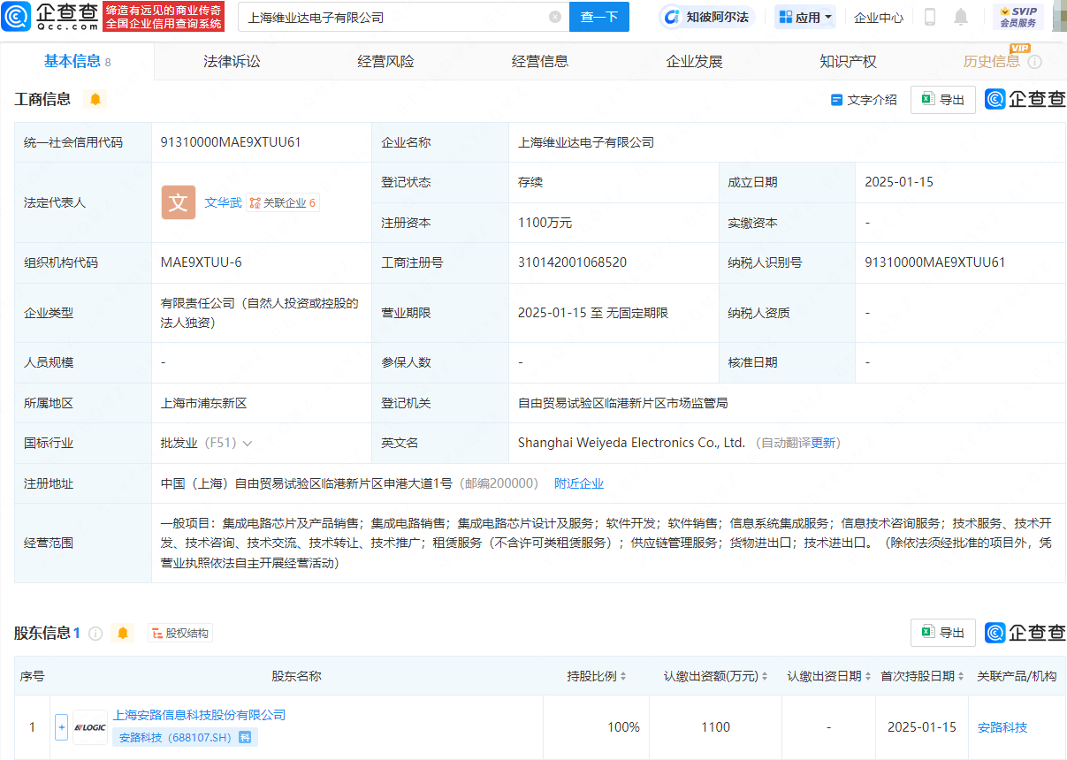This screenshot has height=760, width=1067.
Task: Click the bell icon beside 股东信息
Action: coord(123,633)
